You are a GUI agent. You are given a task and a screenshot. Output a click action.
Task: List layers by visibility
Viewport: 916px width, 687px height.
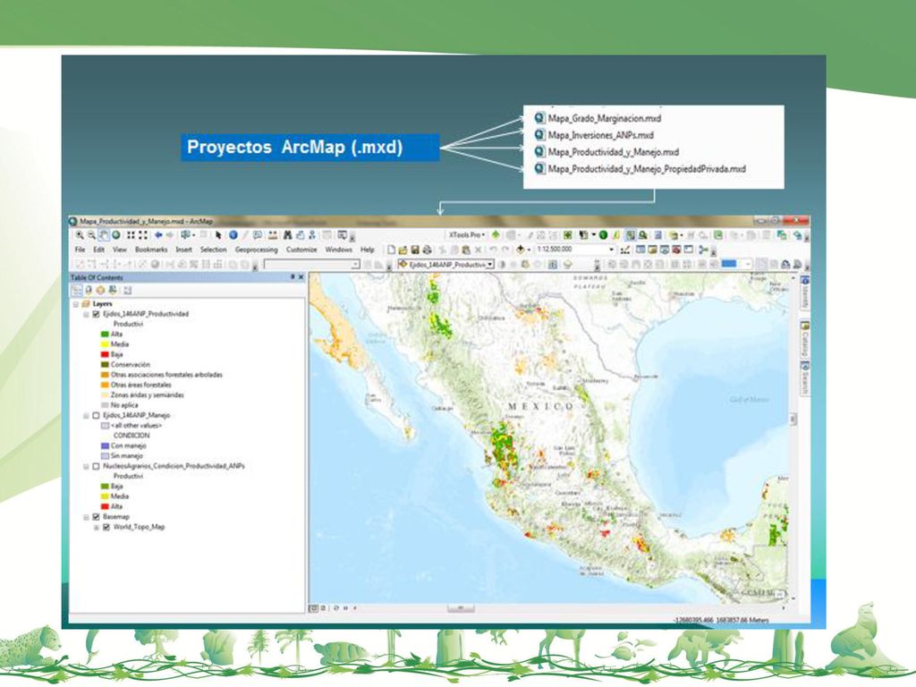pos(100,291)
